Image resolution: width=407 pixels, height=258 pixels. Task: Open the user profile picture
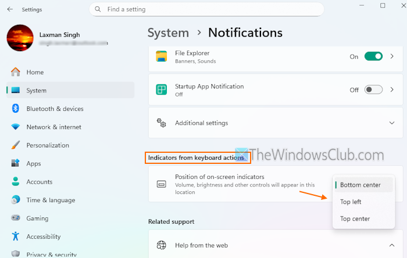click(x=20, y=38)
